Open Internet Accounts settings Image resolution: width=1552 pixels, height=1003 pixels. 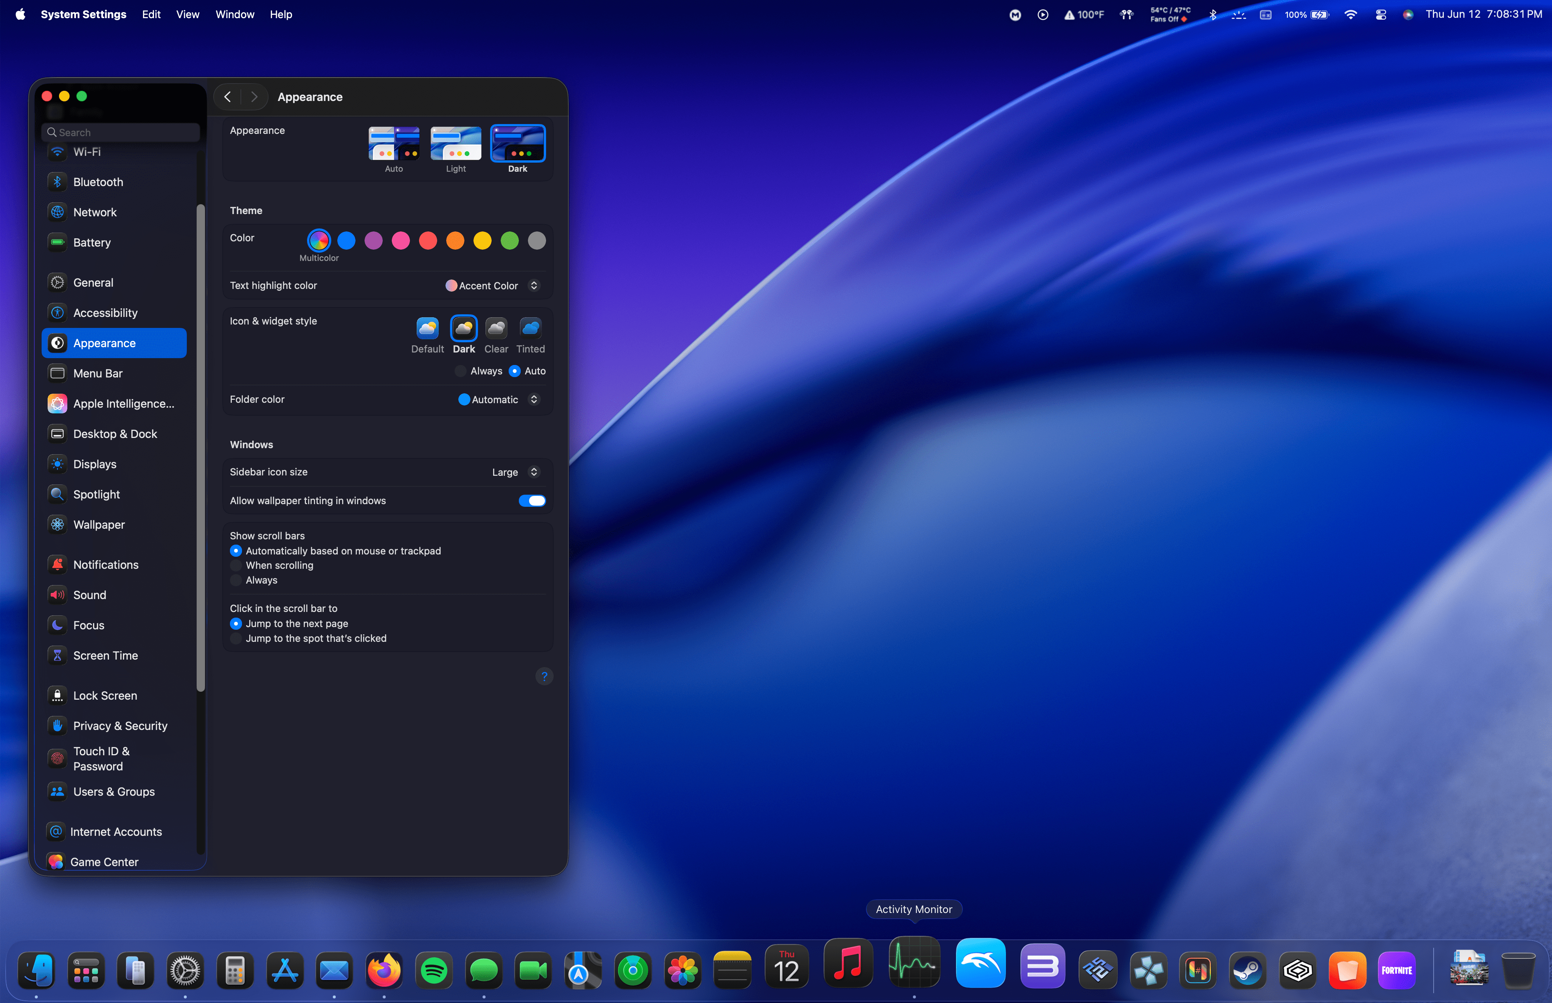coord(115,832)
